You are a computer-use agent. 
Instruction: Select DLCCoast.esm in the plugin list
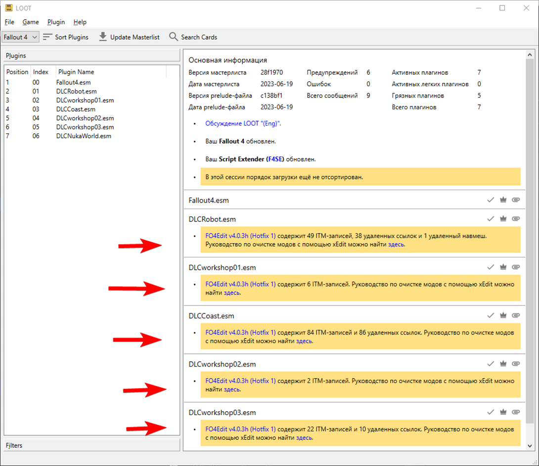click(76, 109)
